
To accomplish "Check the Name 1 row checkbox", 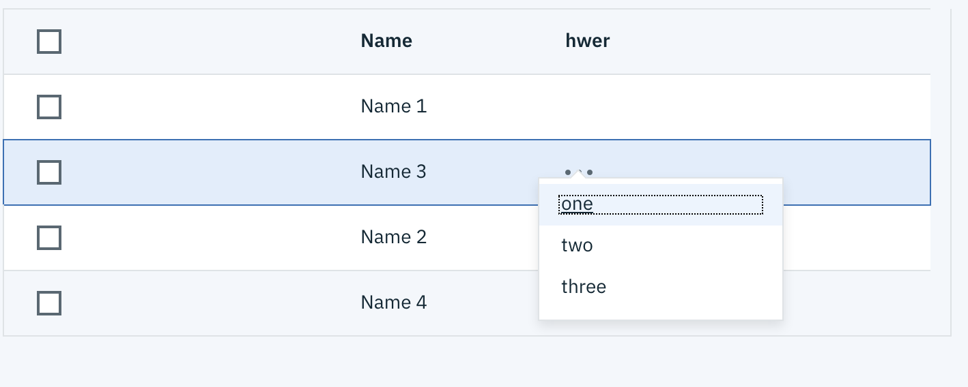I will tap(49, 107).
